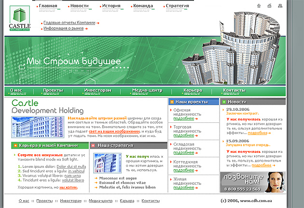Click подробнее under Коттеджная недвижимость
304x208 pixels.
(x=184, y=170)
